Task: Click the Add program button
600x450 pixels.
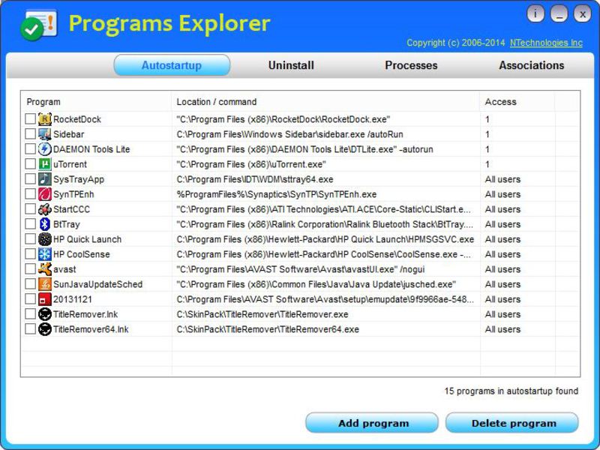Action: [372, 423]
